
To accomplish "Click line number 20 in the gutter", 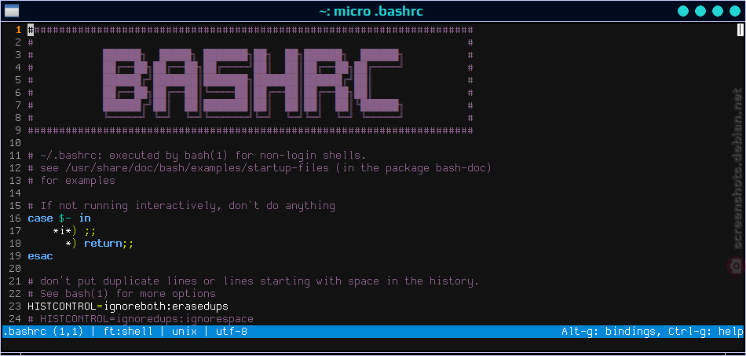I will point(15,269).
